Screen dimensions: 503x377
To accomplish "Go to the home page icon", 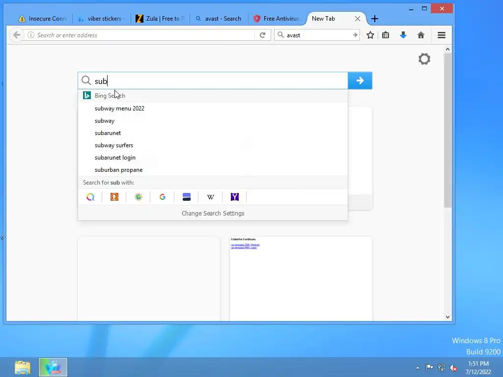I will pyautogui.click(x=421, y=35).
